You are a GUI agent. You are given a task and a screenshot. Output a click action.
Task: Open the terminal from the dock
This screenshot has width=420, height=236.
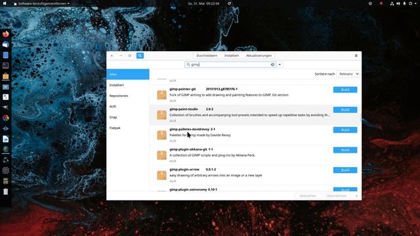[x=6, y=66]
